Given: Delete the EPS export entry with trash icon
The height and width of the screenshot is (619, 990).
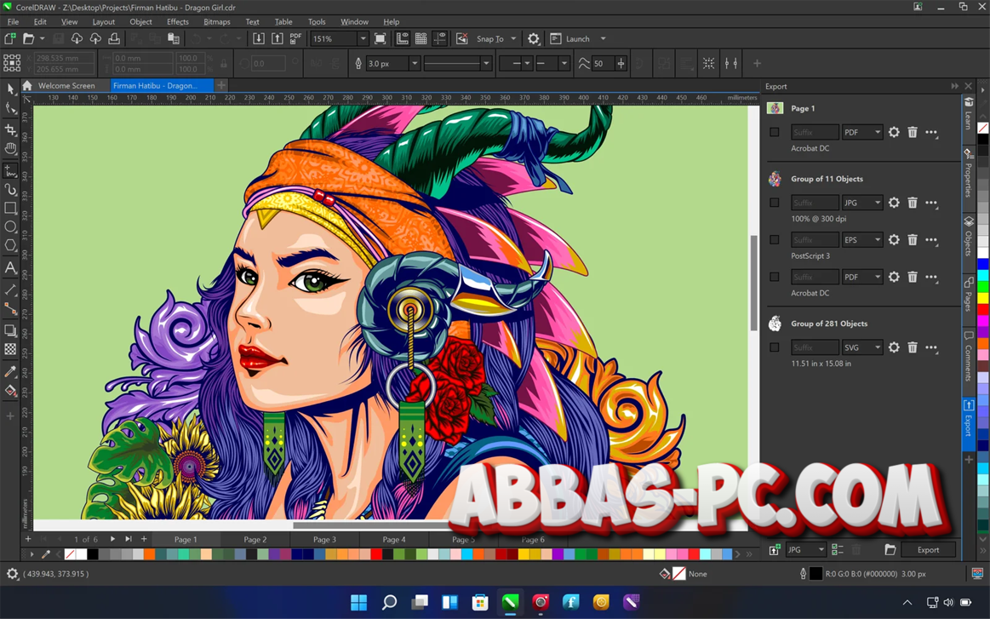Looking at the screenshot, I should pyautogui.click(x=913, y=240).
